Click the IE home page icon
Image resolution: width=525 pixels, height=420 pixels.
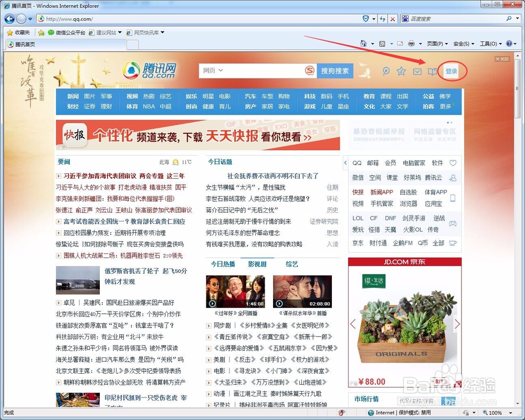tap(364, 44)
